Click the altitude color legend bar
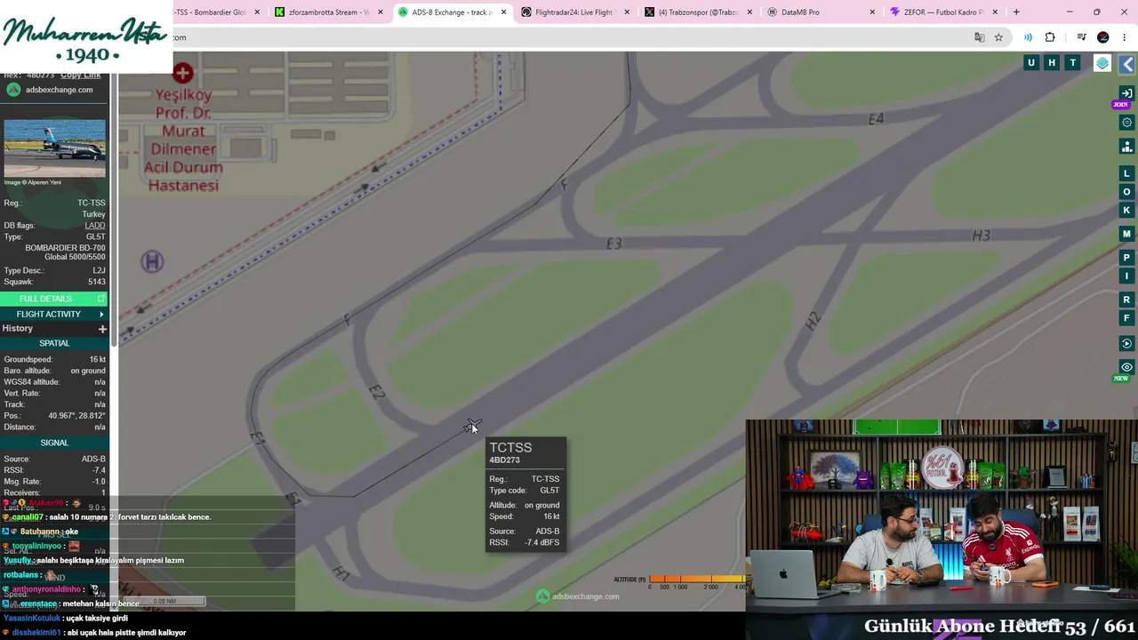This screenshot has height=640, width=1138. coord(697,580)
